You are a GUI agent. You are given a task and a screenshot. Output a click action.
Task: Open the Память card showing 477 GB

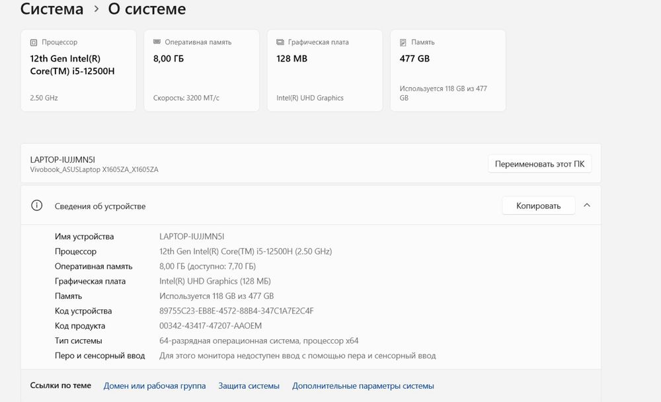447,71
